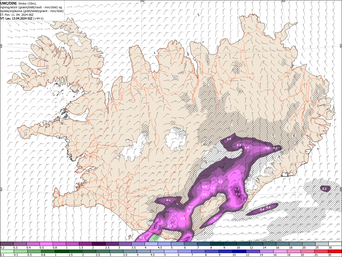Select the upper legend swatch starting at 8

(x=217, y=244)
